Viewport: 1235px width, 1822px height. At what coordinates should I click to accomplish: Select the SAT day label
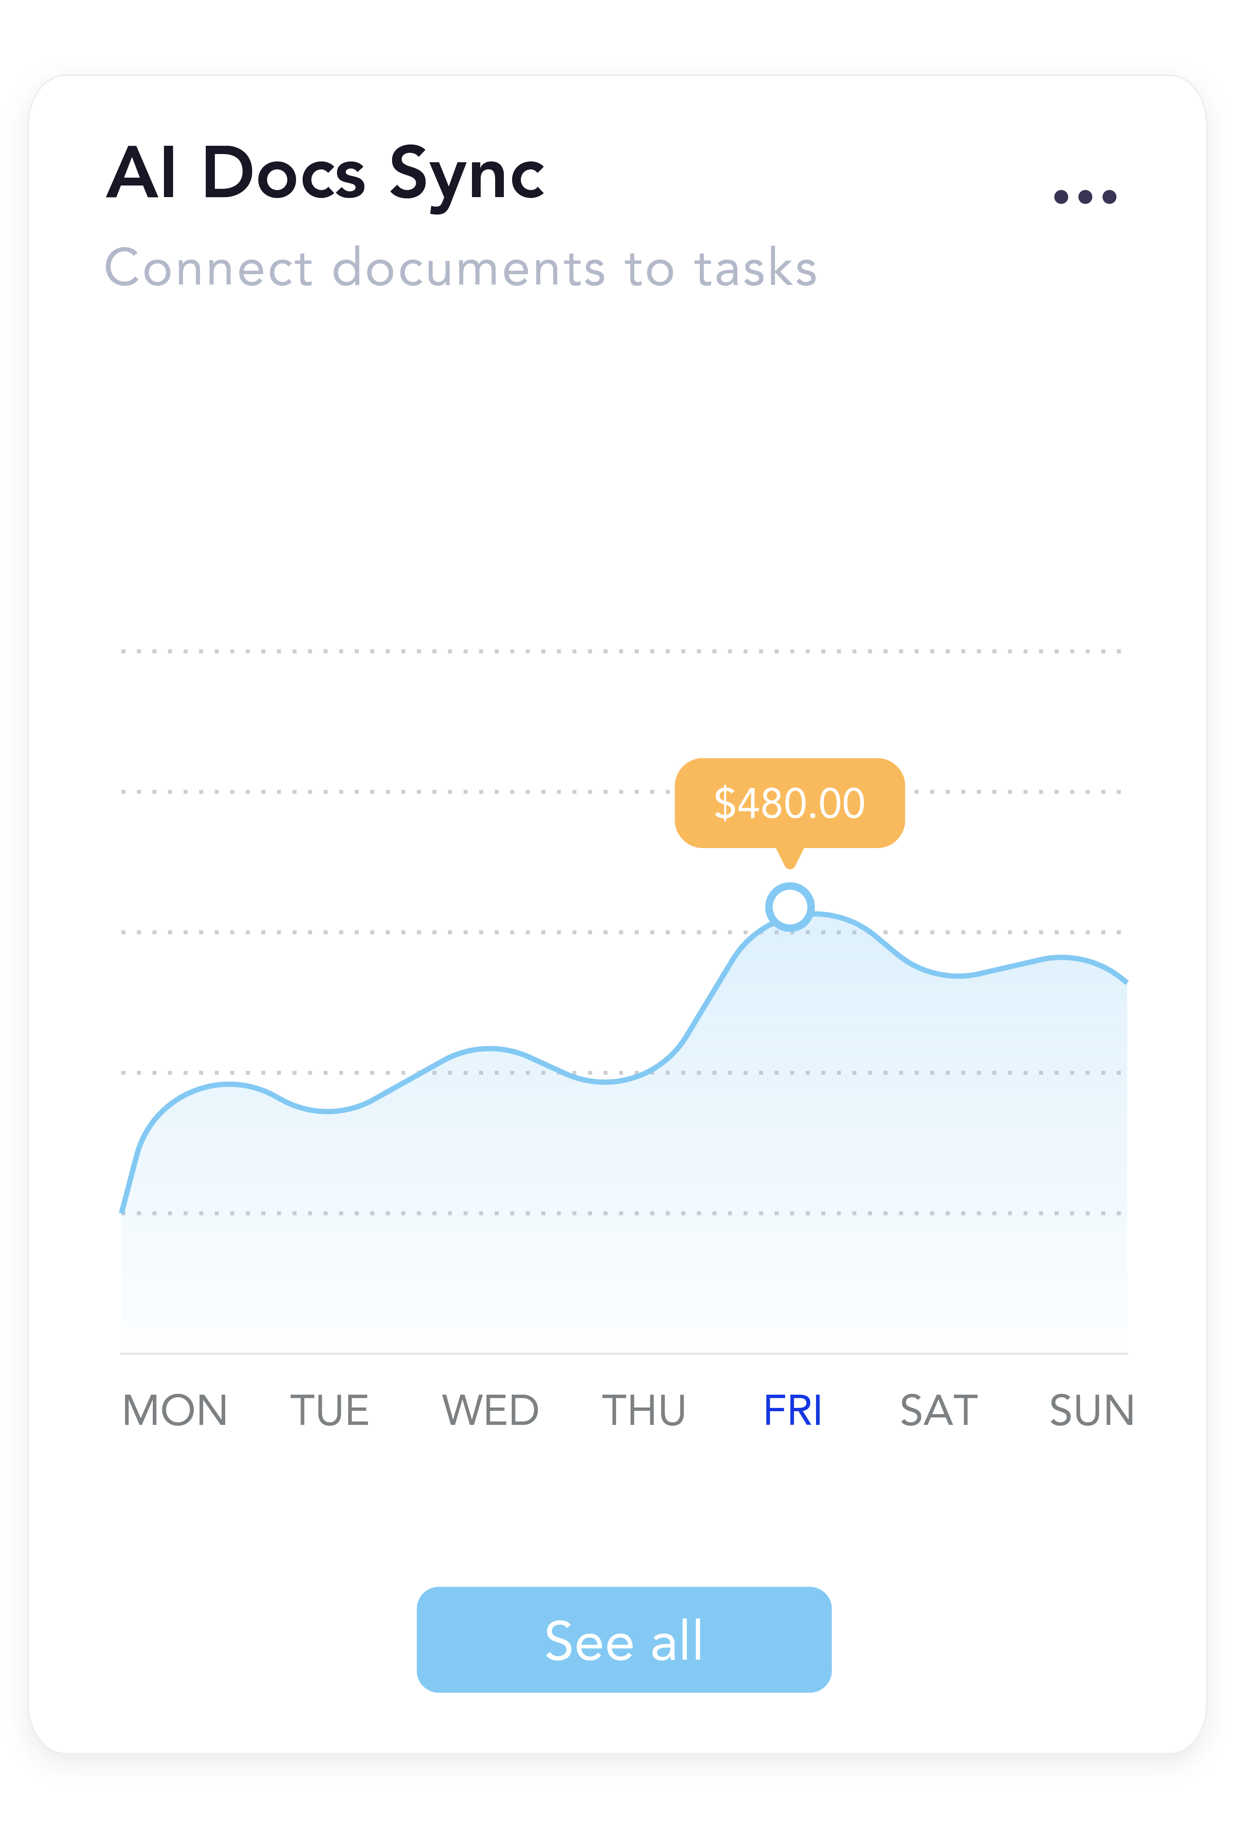[939, 1410]
